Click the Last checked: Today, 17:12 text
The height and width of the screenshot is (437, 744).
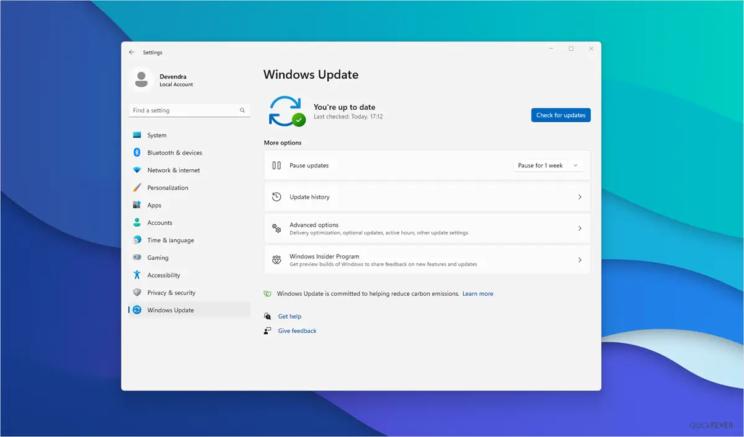(x=348, y=117)
